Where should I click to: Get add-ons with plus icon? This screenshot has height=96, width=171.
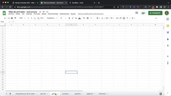tap(168, 56)
